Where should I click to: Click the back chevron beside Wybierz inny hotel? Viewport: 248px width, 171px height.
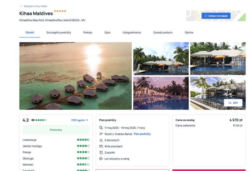click(21, 6)
